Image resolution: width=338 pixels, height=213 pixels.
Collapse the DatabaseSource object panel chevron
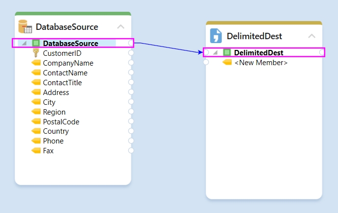click(121, 27)
